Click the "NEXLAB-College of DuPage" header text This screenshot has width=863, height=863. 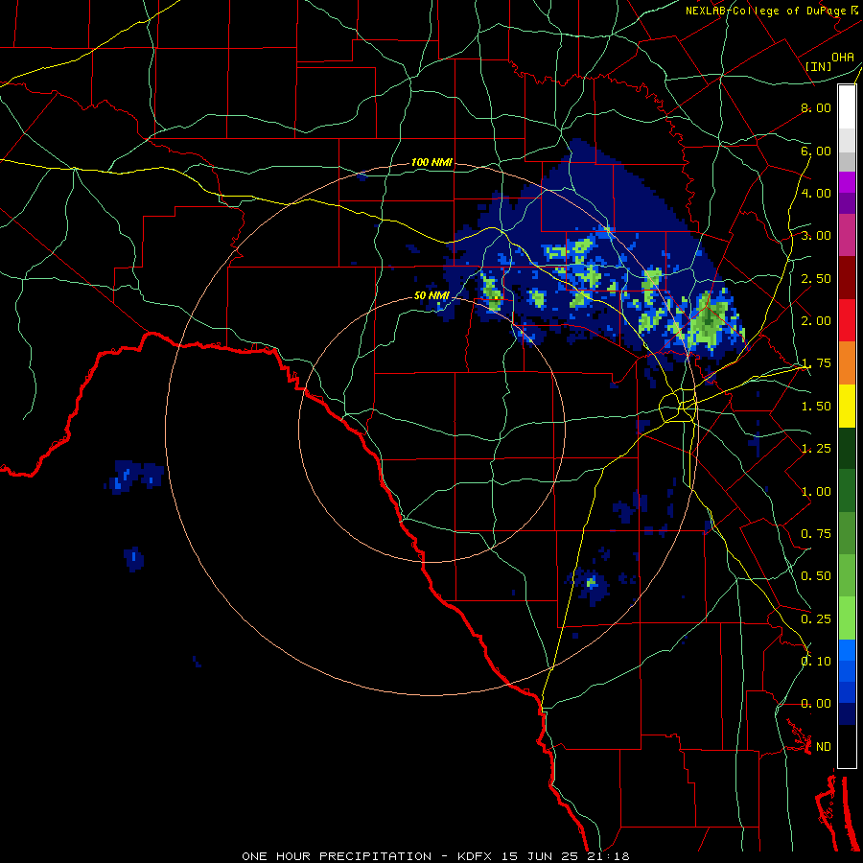click(766, 11)
